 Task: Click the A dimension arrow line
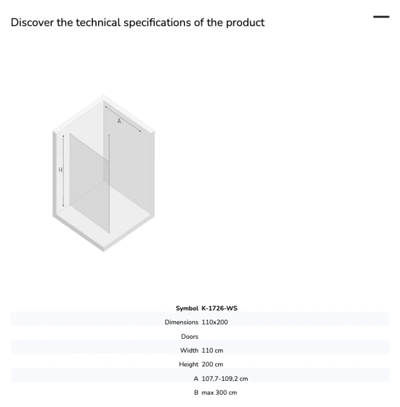(123, 119)
